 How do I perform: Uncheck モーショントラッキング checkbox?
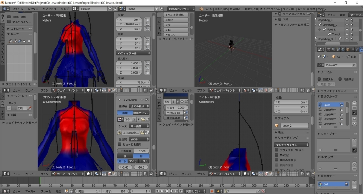[x=280, y=14]
